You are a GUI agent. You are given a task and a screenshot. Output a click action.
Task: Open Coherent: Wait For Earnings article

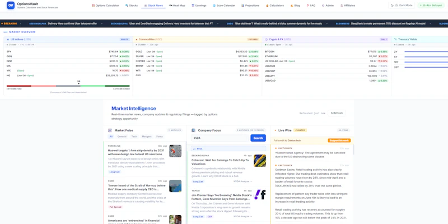[220, 162]
